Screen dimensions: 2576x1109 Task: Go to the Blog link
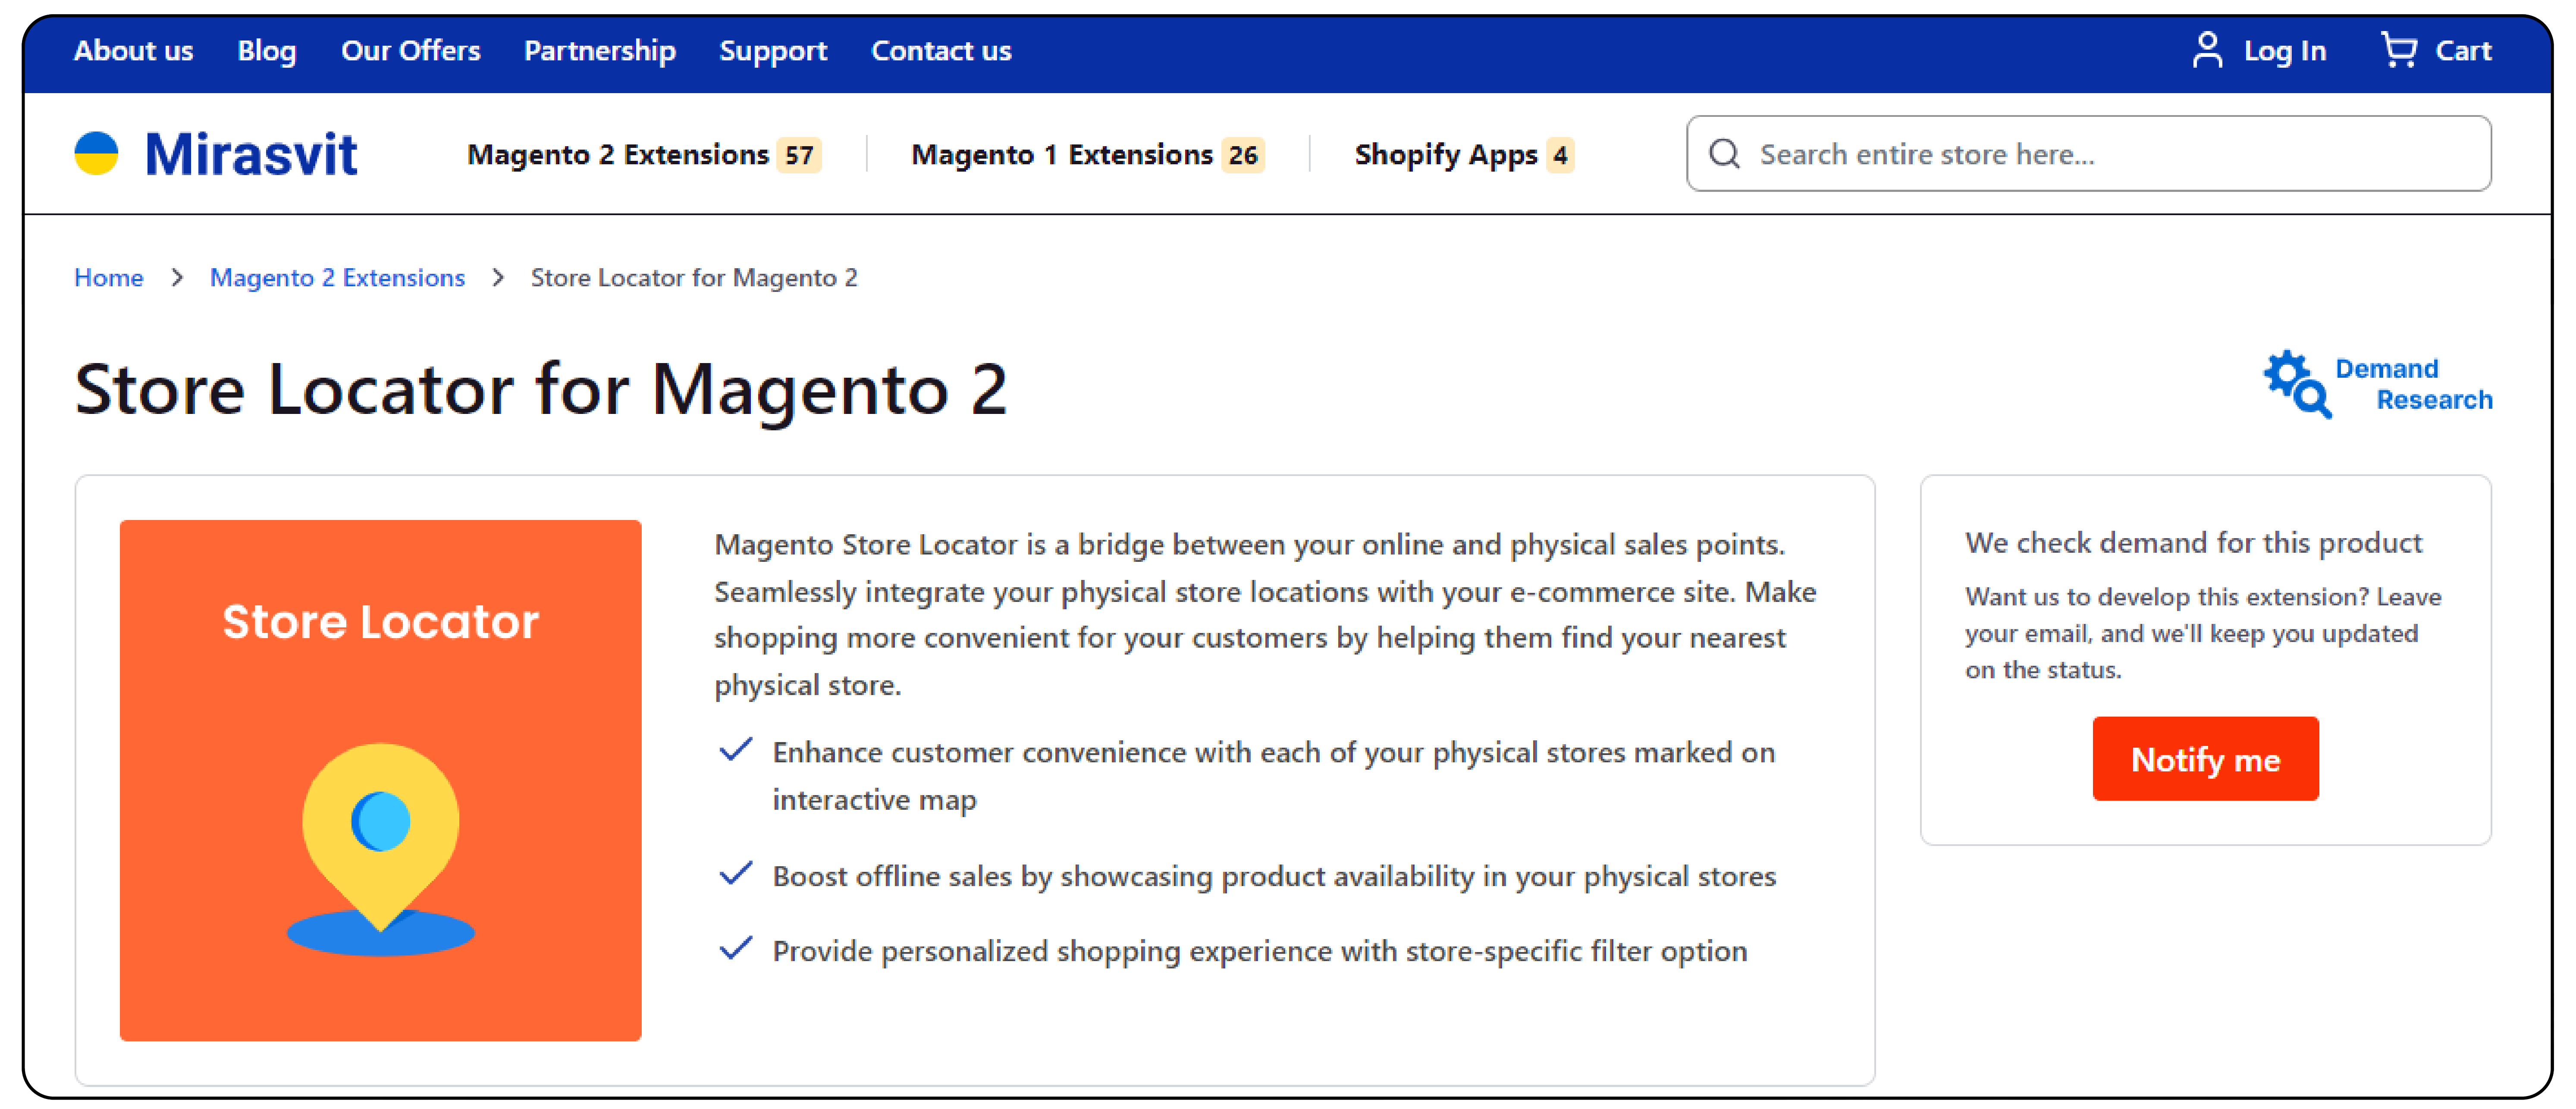point(266,50)
